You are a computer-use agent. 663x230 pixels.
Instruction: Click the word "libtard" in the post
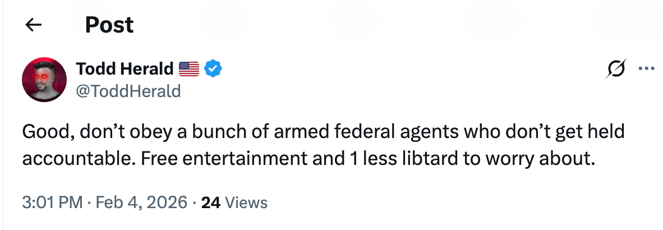pyautogui.click(x=435, y=158)
